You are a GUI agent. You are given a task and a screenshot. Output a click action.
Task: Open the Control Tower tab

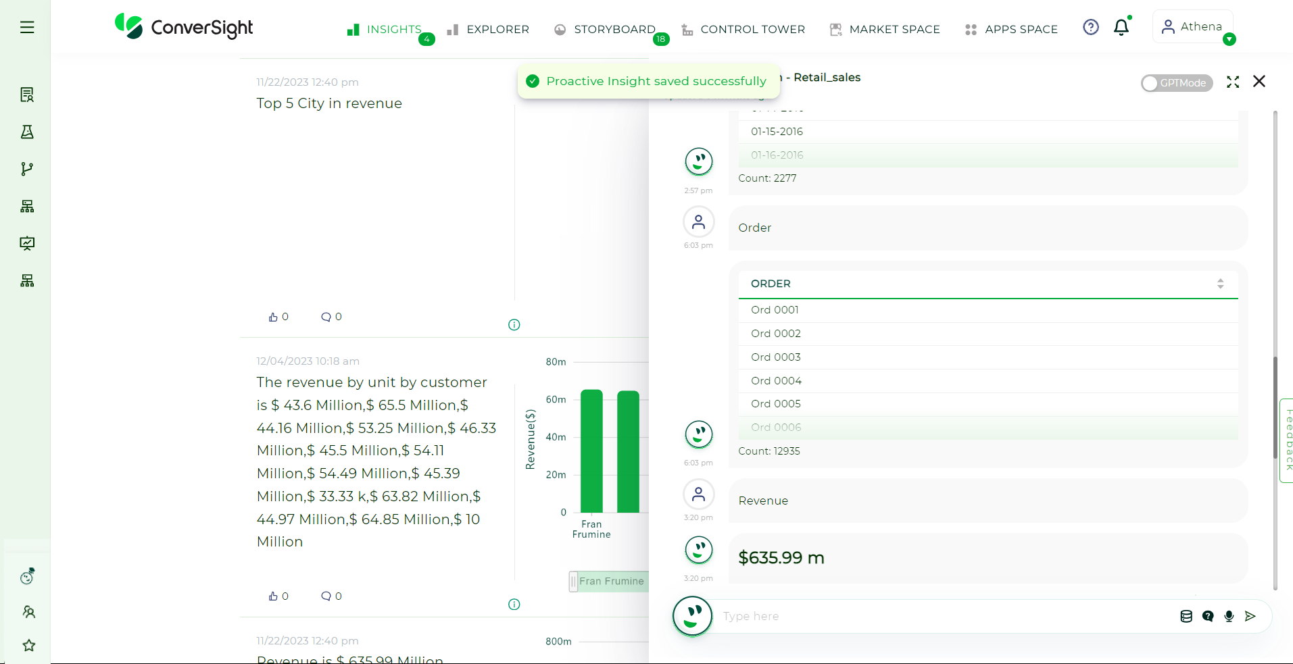[x=743, y=30]
